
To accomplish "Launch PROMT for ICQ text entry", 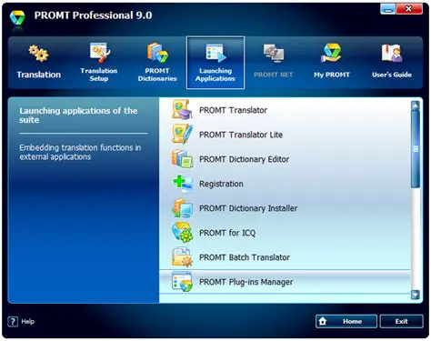I will tap(227, 233).
